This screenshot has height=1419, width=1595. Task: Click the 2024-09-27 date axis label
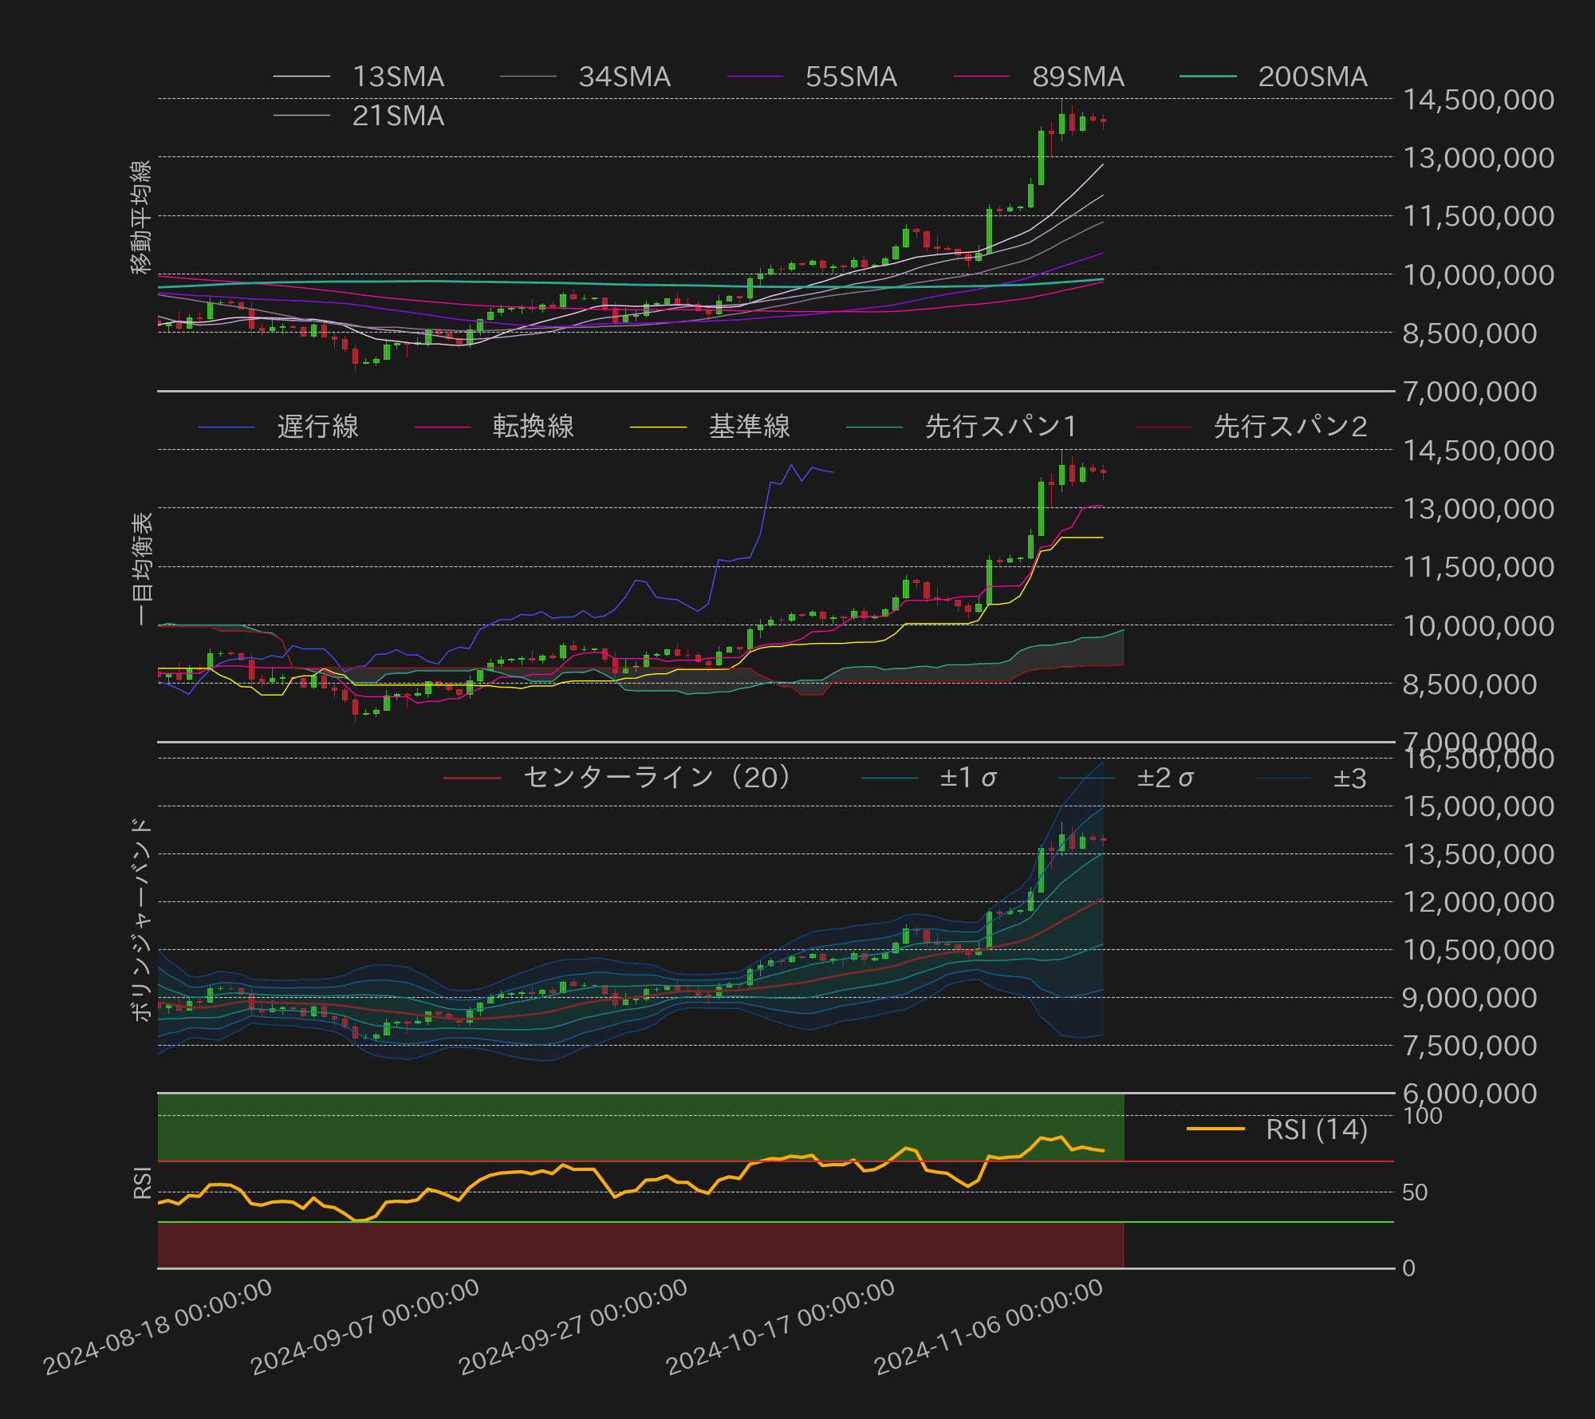573,1327
